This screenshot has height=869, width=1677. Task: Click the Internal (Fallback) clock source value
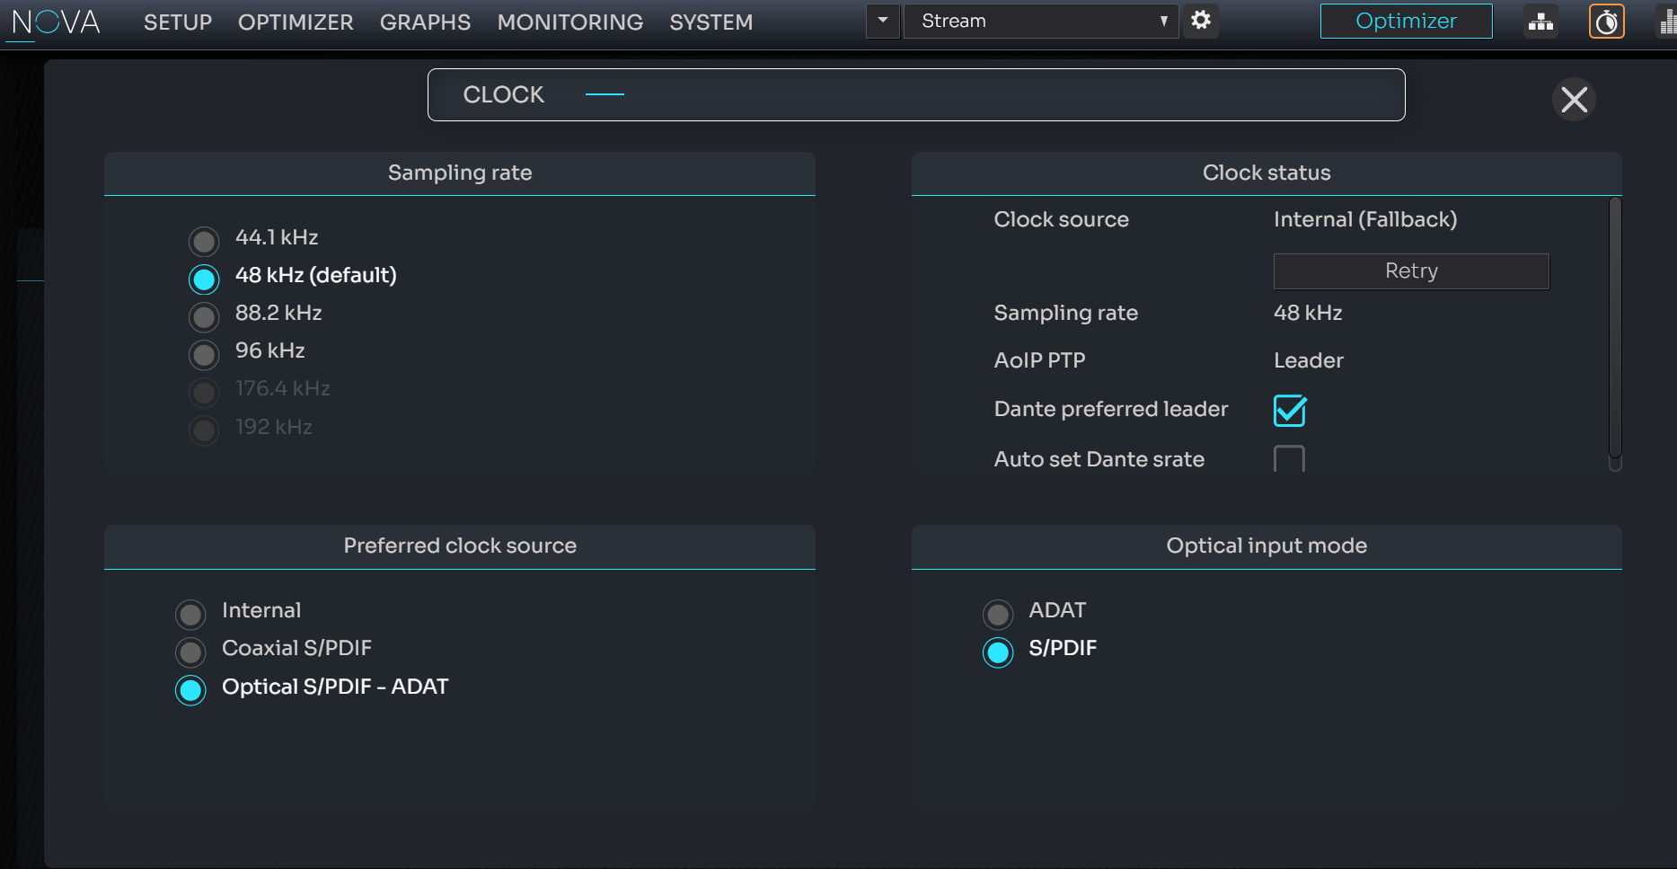[x=1365, y=219]
